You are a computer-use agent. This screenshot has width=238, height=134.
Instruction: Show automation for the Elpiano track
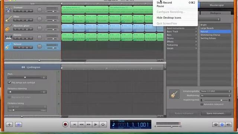[x=31, y=38]
